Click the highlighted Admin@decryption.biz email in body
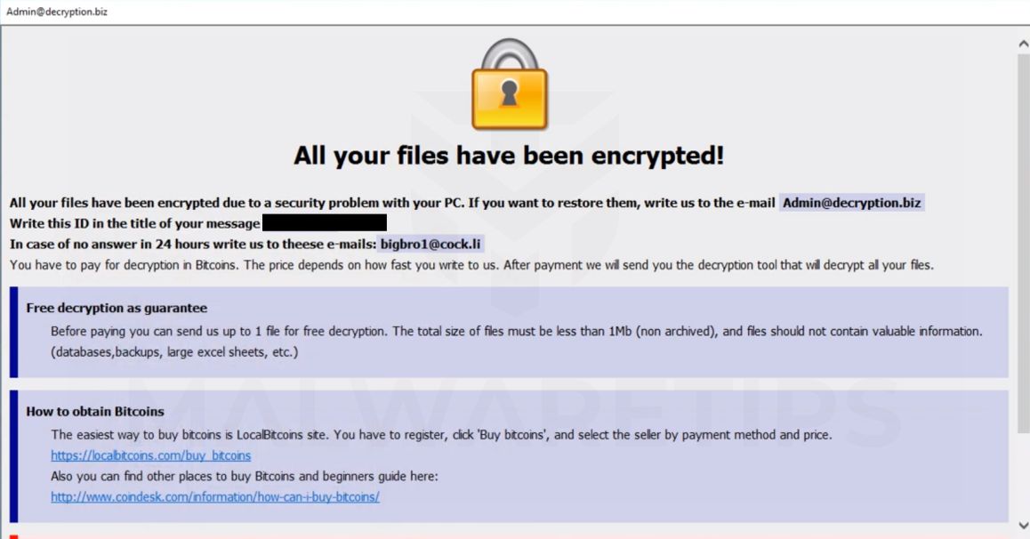Image resolution: width=1030 pixels, height=539 pixels. tap(851, 203)
